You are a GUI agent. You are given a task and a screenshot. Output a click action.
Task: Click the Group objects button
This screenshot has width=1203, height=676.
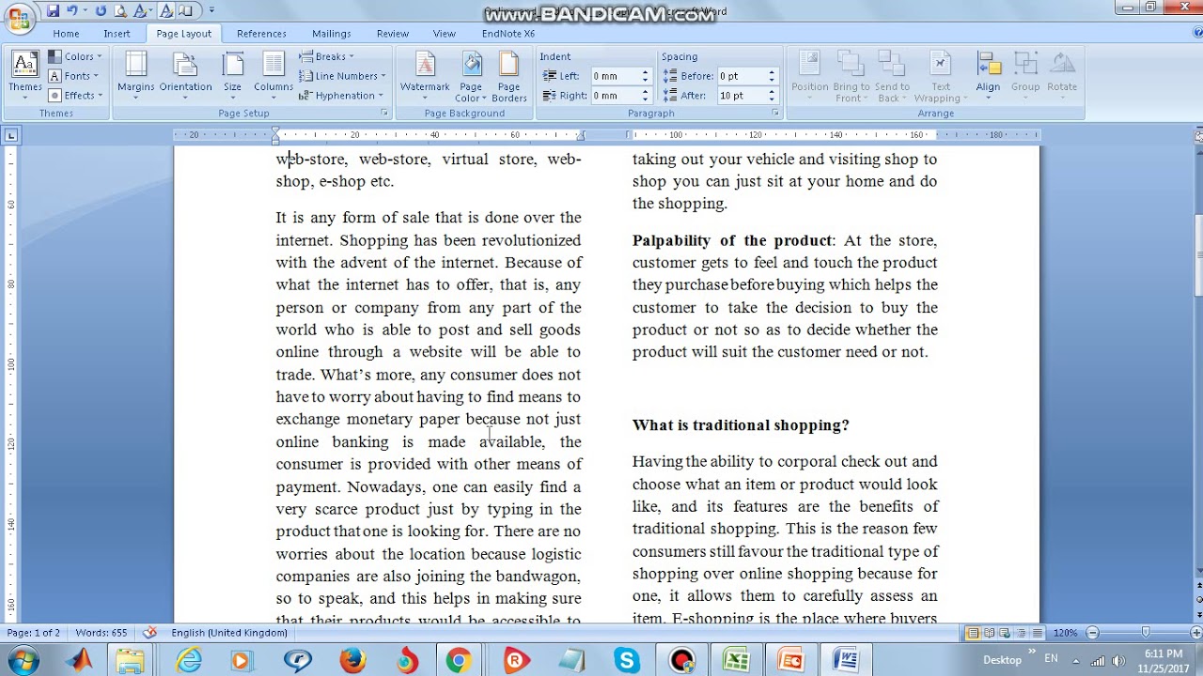click(x=1025, y=75)
